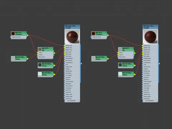The width and height of the screenshot is (172, 129).
Task: Click the right Mix node's gray thumbnail
Action: pyautogui.click(x=120, y=49)
